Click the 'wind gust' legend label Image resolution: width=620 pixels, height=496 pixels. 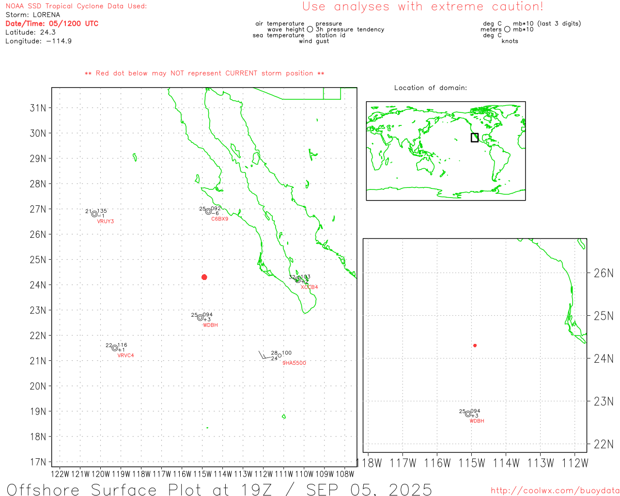coord(314,41)
